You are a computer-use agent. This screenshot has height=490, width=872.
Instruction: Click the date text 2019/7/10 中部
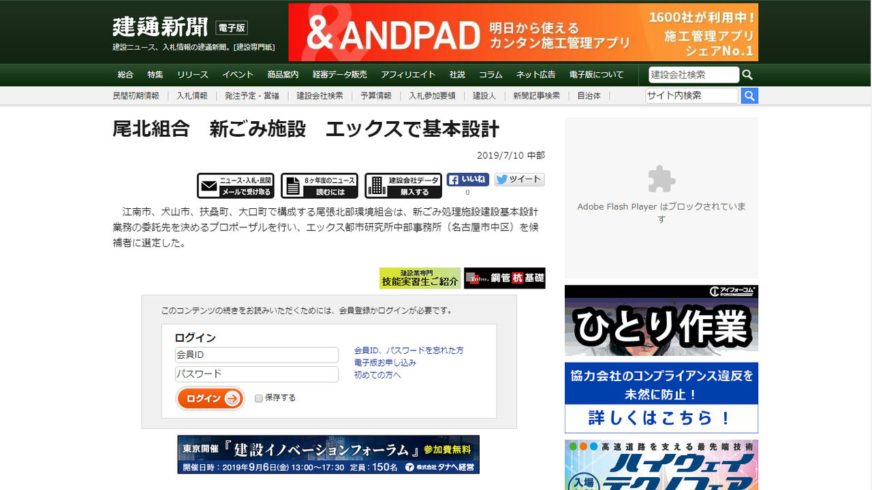tap(511, 155)
